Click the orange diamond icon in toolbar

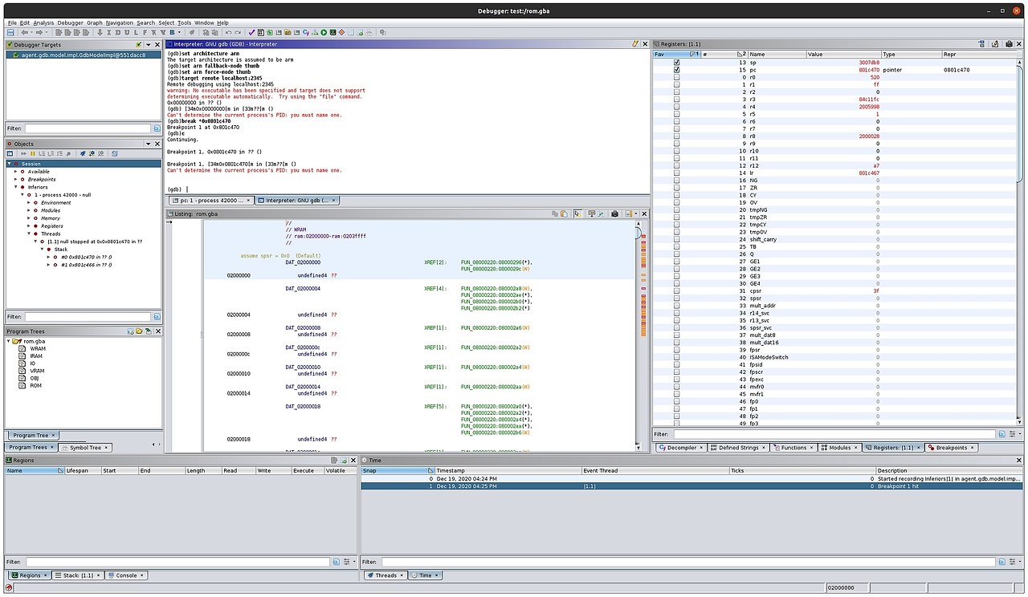[x=341, y=32]
